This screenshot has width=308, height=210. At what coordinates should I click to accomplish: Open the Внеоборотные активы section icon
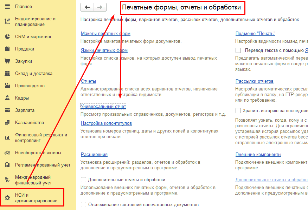coord(5,152)
